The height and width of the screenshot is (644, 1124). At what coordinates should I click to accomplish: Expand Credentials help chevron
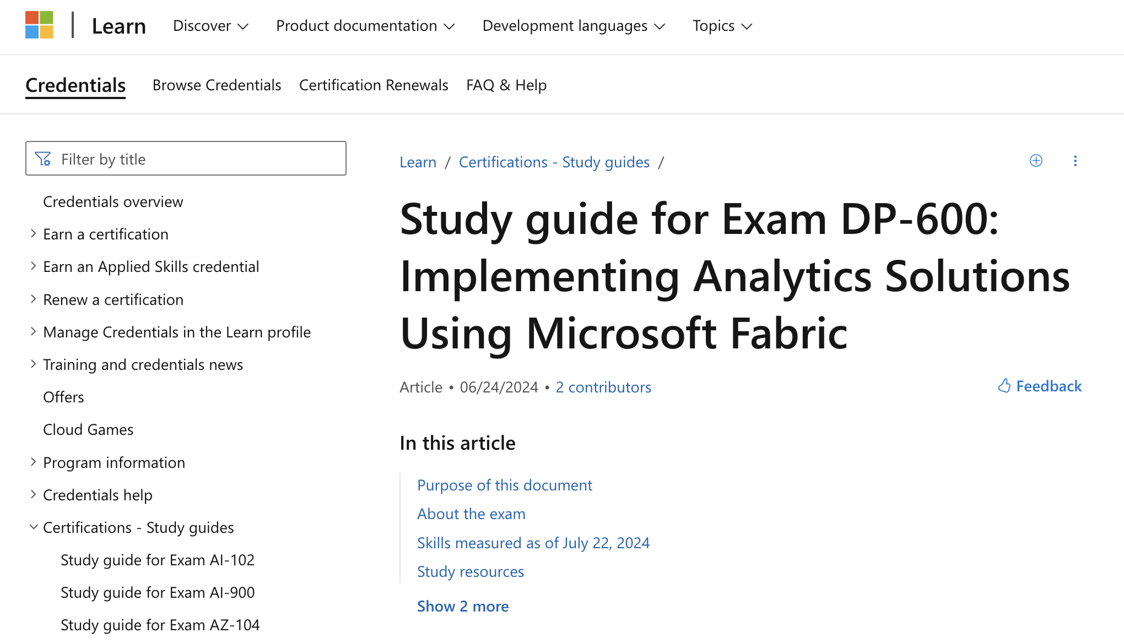coord(33,495)
